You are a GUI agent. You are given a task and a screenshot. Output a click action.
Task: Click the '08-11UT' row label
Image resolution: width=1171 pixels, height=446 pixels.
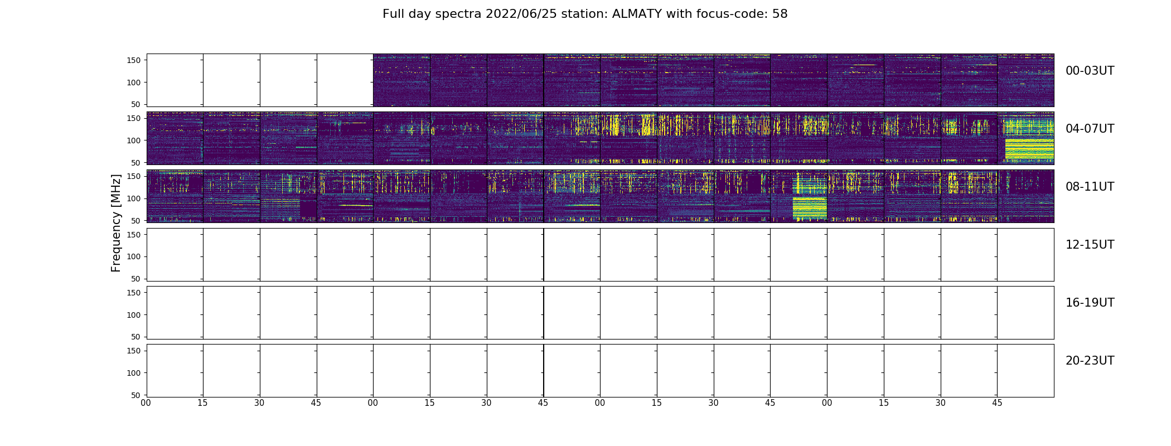coord(1090,187)
